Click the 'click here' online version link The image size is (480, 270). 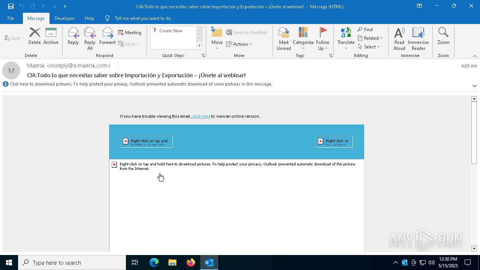coord(201,116)
